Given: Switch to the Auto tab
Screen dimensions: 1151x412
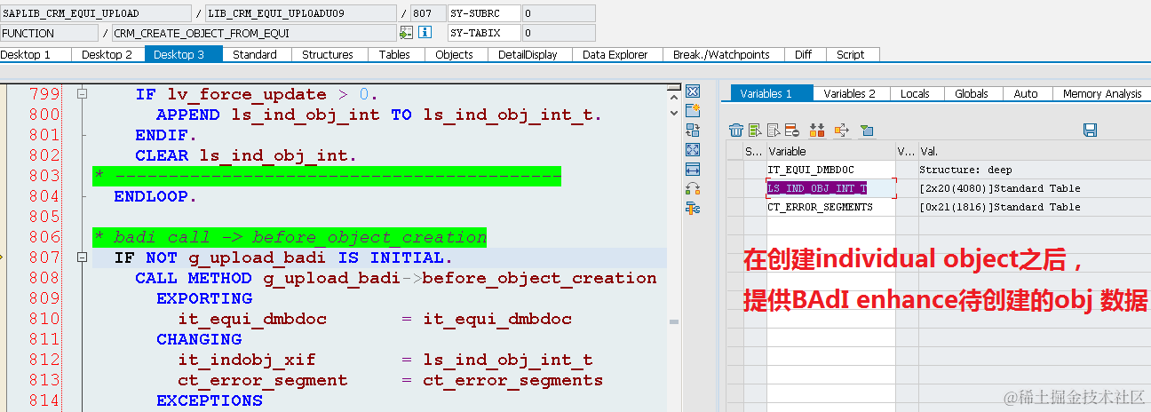Looking at the screenshot, I should pyautogui.click(x=1026, y=93).
